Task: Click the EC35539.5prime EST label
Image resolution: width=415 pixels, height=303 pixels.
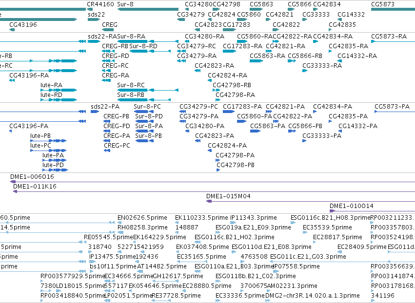Action: (x=327, y=227)
